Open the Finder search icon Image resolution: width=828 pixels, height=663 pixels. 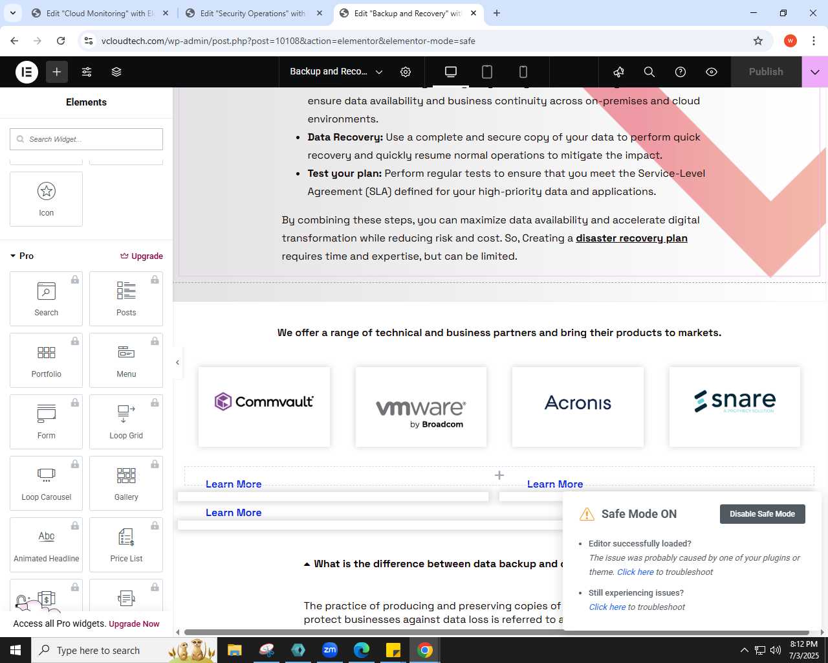649,72
